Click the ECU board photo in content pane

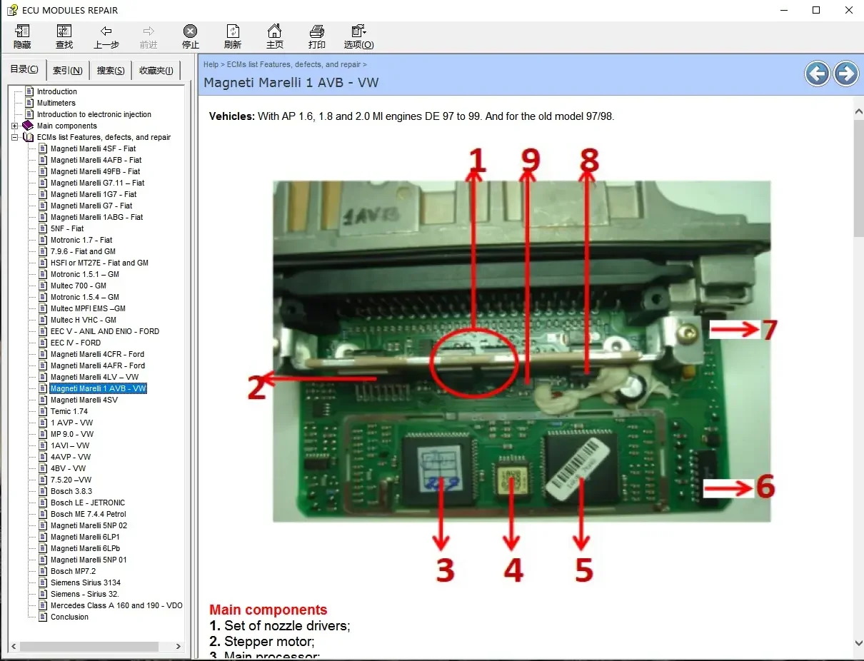point(521,350)
